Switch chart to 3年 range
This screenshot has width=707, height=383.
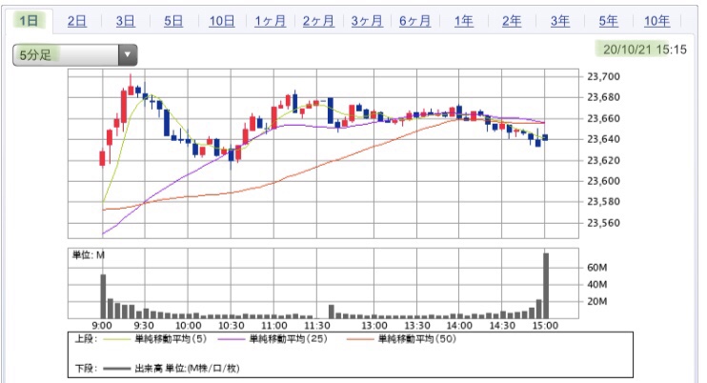[560, 21]
